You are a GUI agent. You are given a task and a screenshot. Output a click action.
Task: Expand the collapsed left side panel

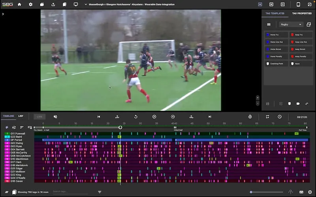click(3, 14)
